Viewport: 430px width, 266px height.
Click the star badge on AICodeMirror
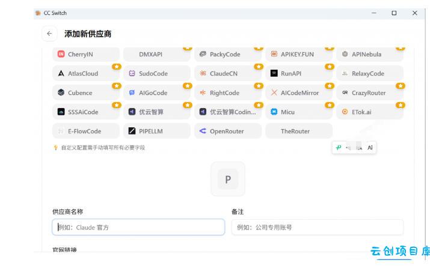click(330, 86)
